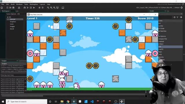185x104 pixels.
Task: Add a new workspace tab
Action: click(17, 11)
